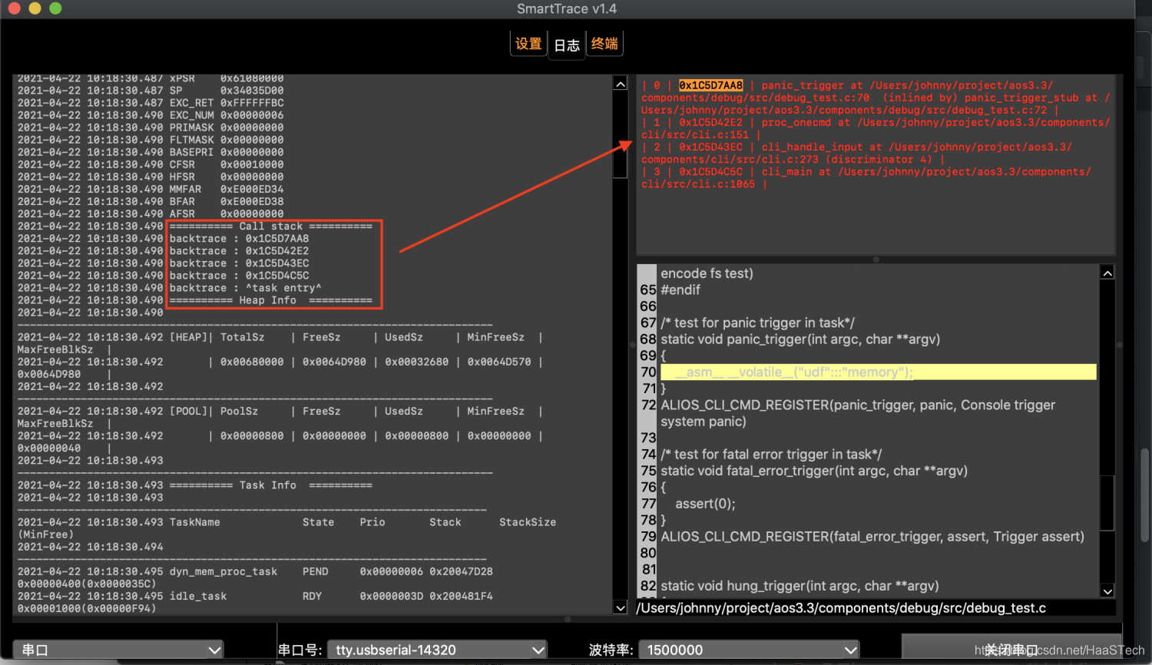Click source line 68 'static void panic_trigger'
The width and height of the screenshot is (1152, 665).
coord(800,339)
